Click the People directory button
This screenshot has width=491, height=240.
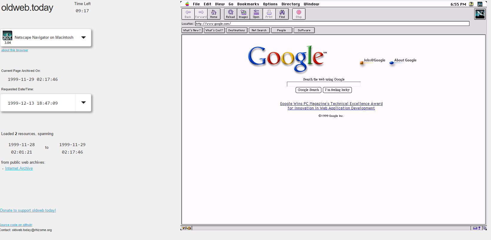pyautogui.click(x=282, y=30)
